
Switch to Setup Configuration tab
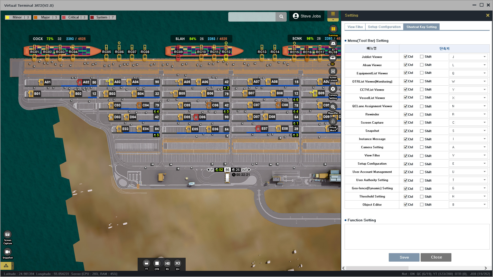click(384, 27)
